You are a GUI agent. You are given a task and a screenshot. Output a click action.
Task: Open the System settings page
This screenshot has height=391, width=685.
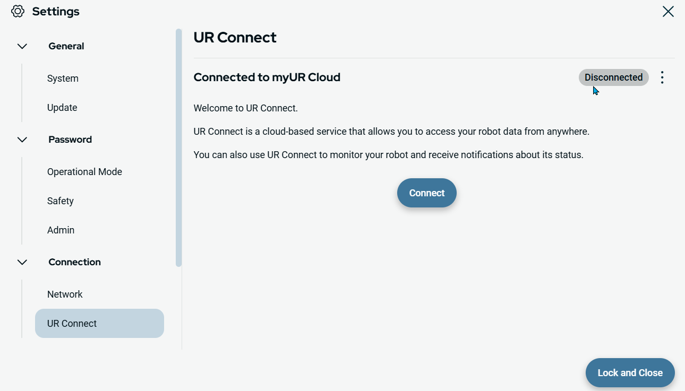point(63,79)
